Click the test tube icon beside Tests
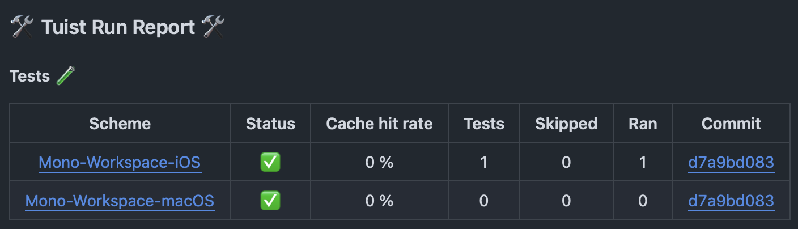Viewport: 798px width, 229px height. pyautogui.click(x=66, y=76)
